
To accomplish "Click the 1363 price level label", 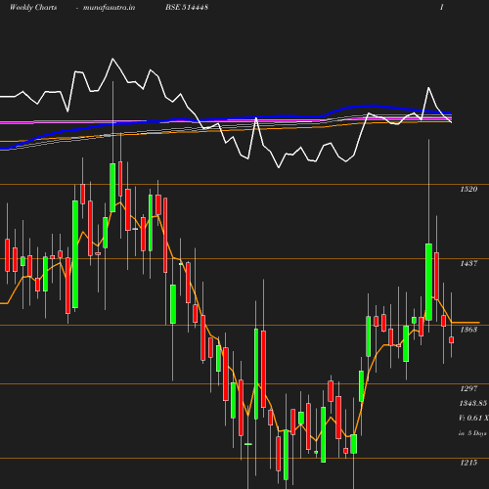I will (468, 330).
